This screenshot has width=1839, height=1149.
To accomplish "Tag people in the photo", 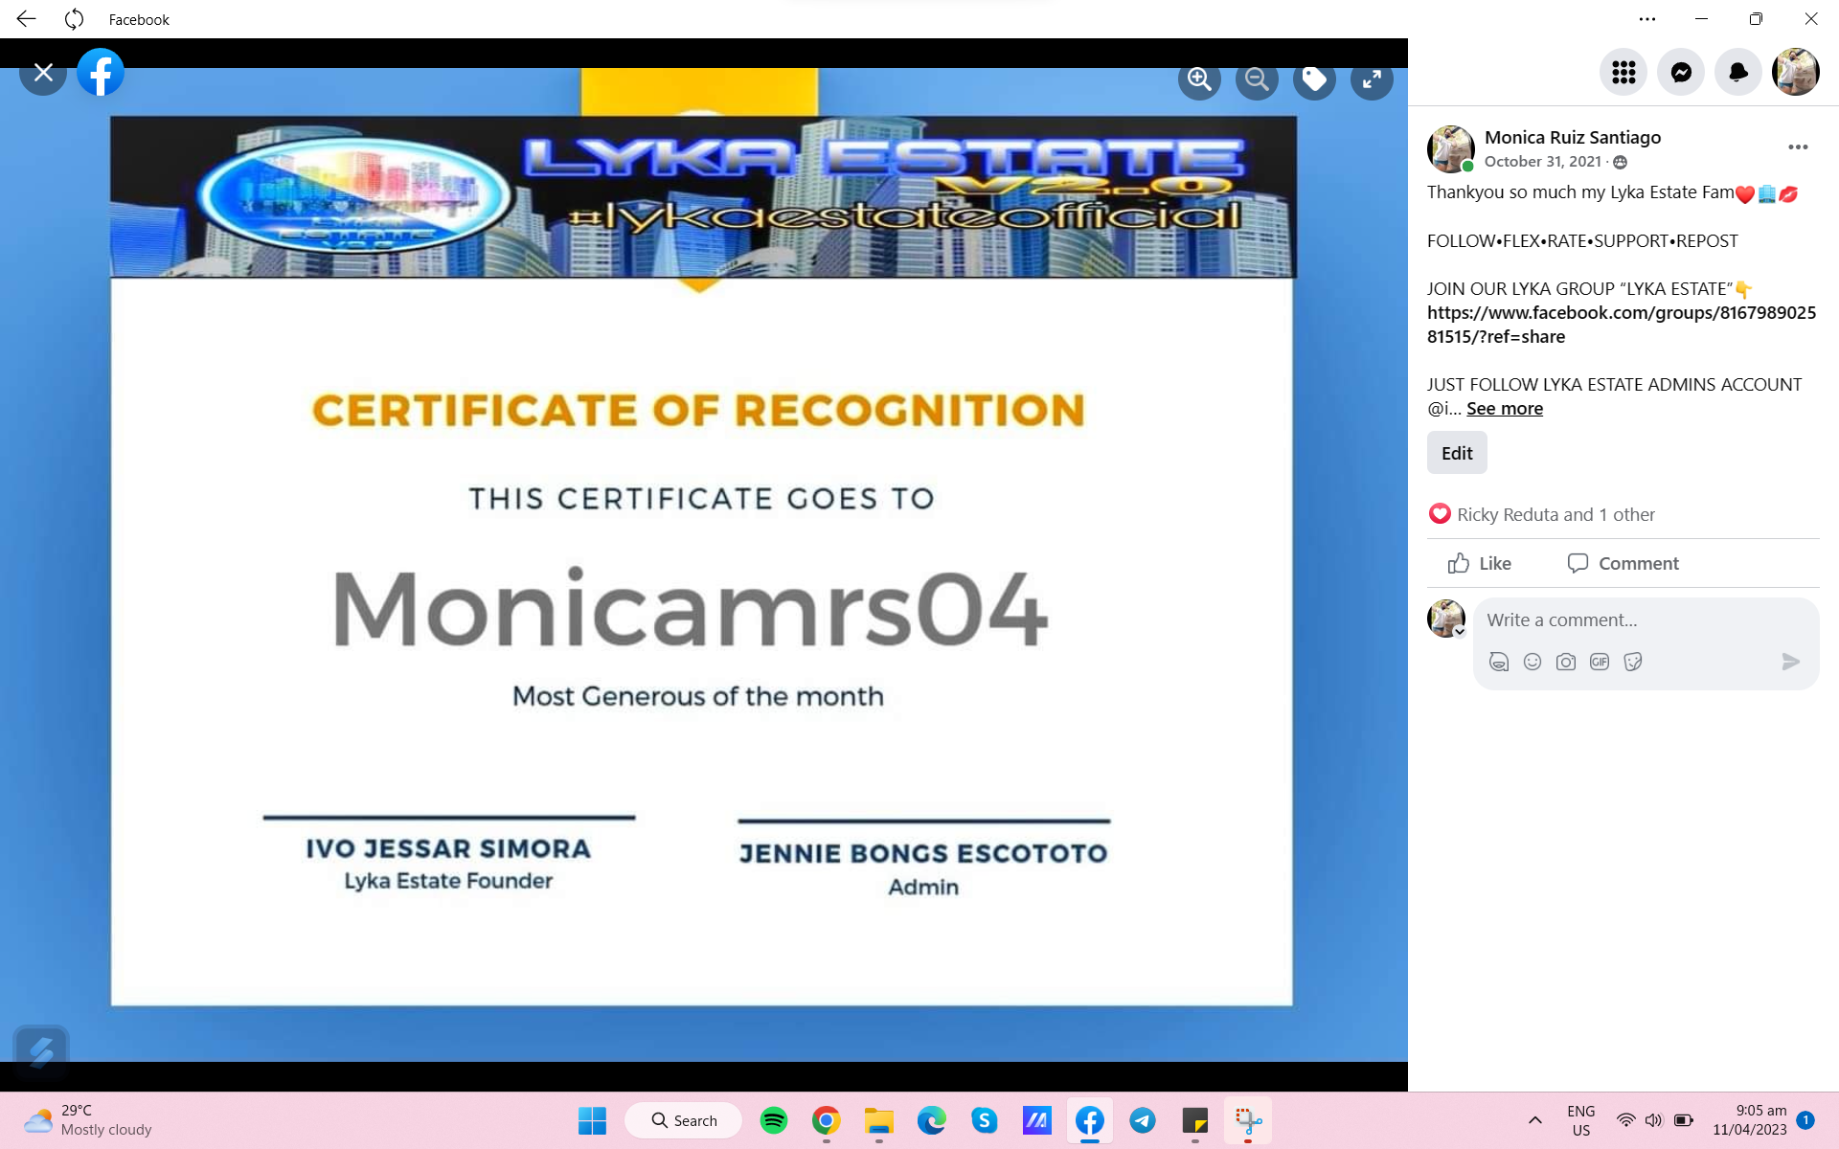I will (1314, 79).
